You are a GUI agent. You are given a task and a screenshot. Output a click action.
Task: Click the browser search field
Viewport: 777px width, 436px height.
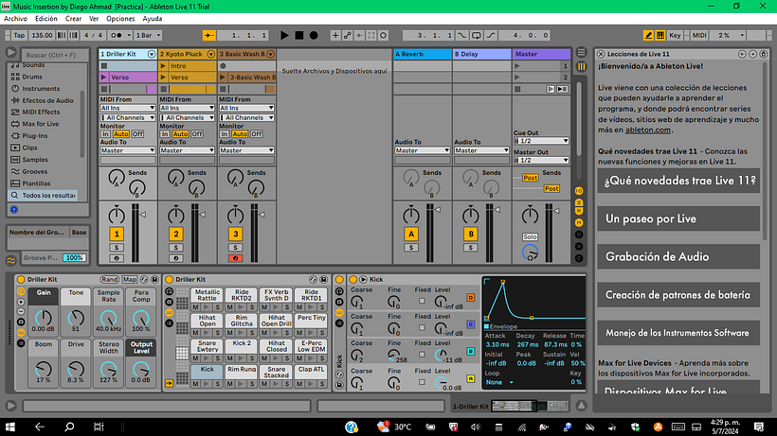click(55, 55)
